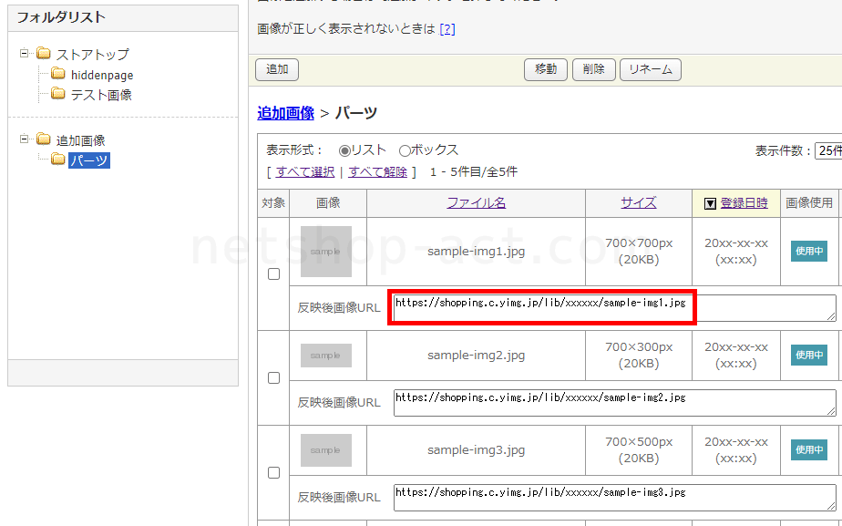Check the checkbox for sample-img2.jpg row
This screenshot has height=526, width=842.
click(x=273, y=377)
